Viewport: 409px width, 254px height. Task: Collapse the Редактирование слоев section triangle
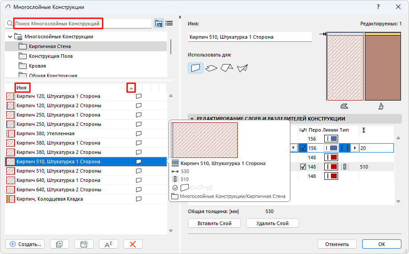click(192, 119)
